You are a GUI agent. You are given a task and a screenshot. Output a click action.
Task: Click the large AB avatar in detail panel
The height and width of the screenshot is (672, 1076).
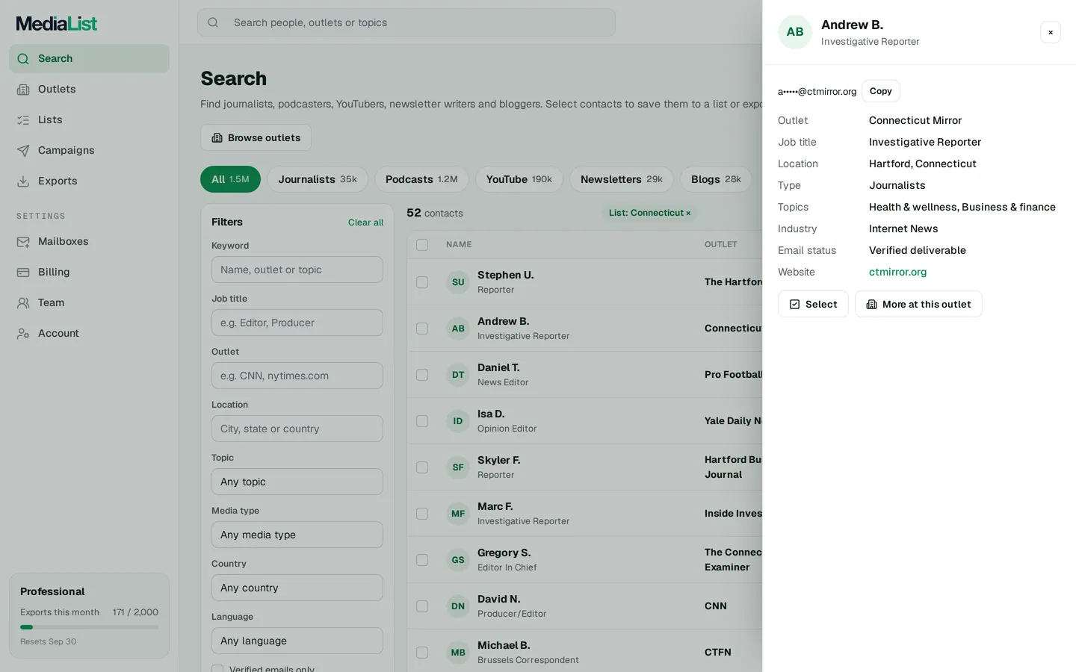(x=795, y=32)
